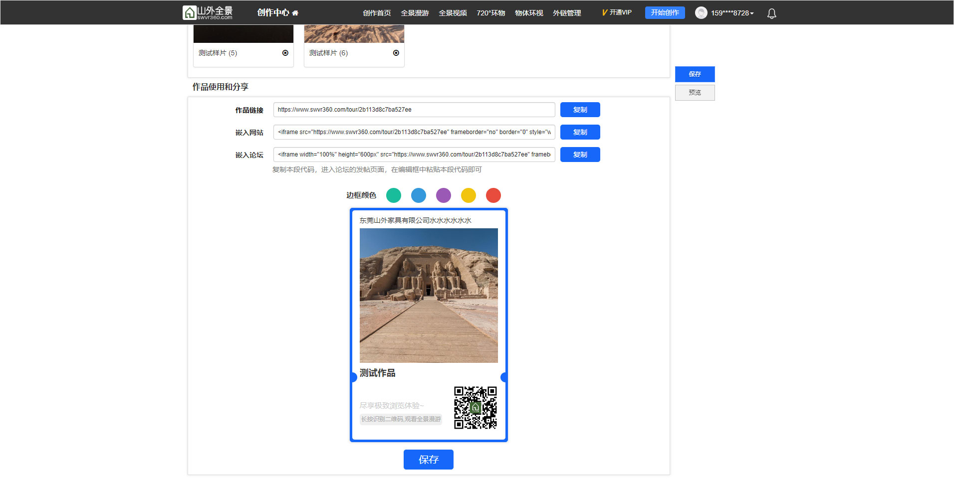Open the 全景漫游 menu
The image size is (954, 479).
point(415,13)
